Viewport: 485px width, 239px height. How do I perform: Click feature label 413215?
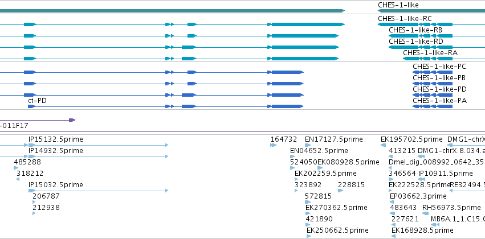tap(402, 151)
